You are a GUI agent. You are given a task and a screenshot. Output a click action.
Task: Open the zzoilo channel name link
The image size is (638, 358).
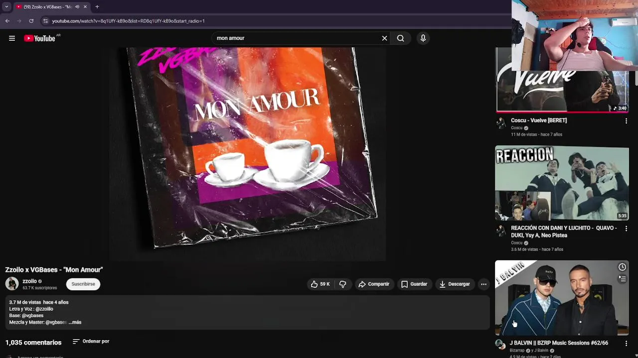[x=29, y=281]
